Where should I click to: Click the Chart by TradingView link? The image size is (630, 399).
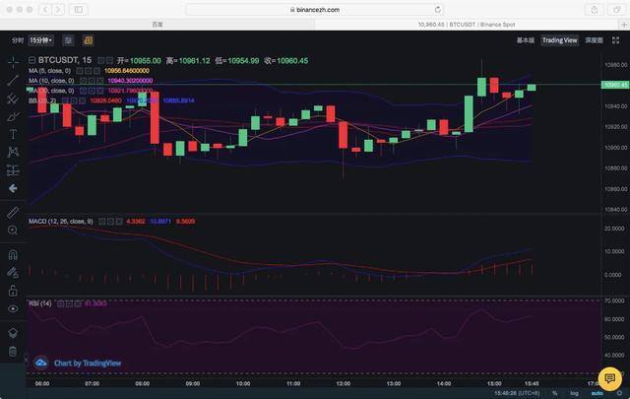88,364
